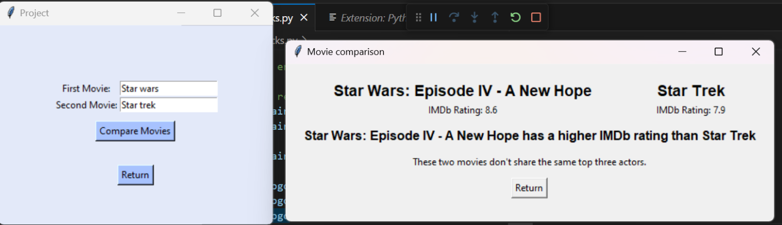Click Return in the Project window
Viewport: 782px width, 225px height.
135,175
